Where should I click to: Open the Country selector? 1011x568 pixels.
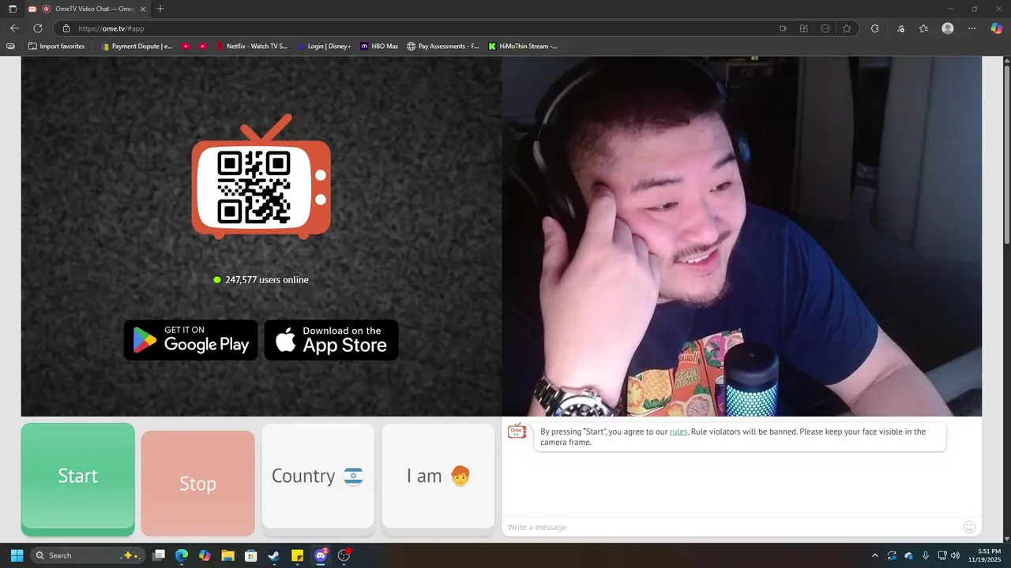318,476
